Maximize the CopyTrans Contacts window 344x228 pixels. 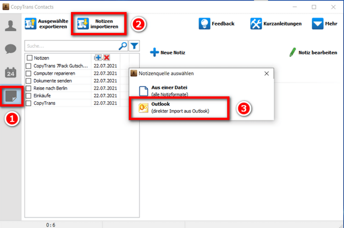coord(314,7)
